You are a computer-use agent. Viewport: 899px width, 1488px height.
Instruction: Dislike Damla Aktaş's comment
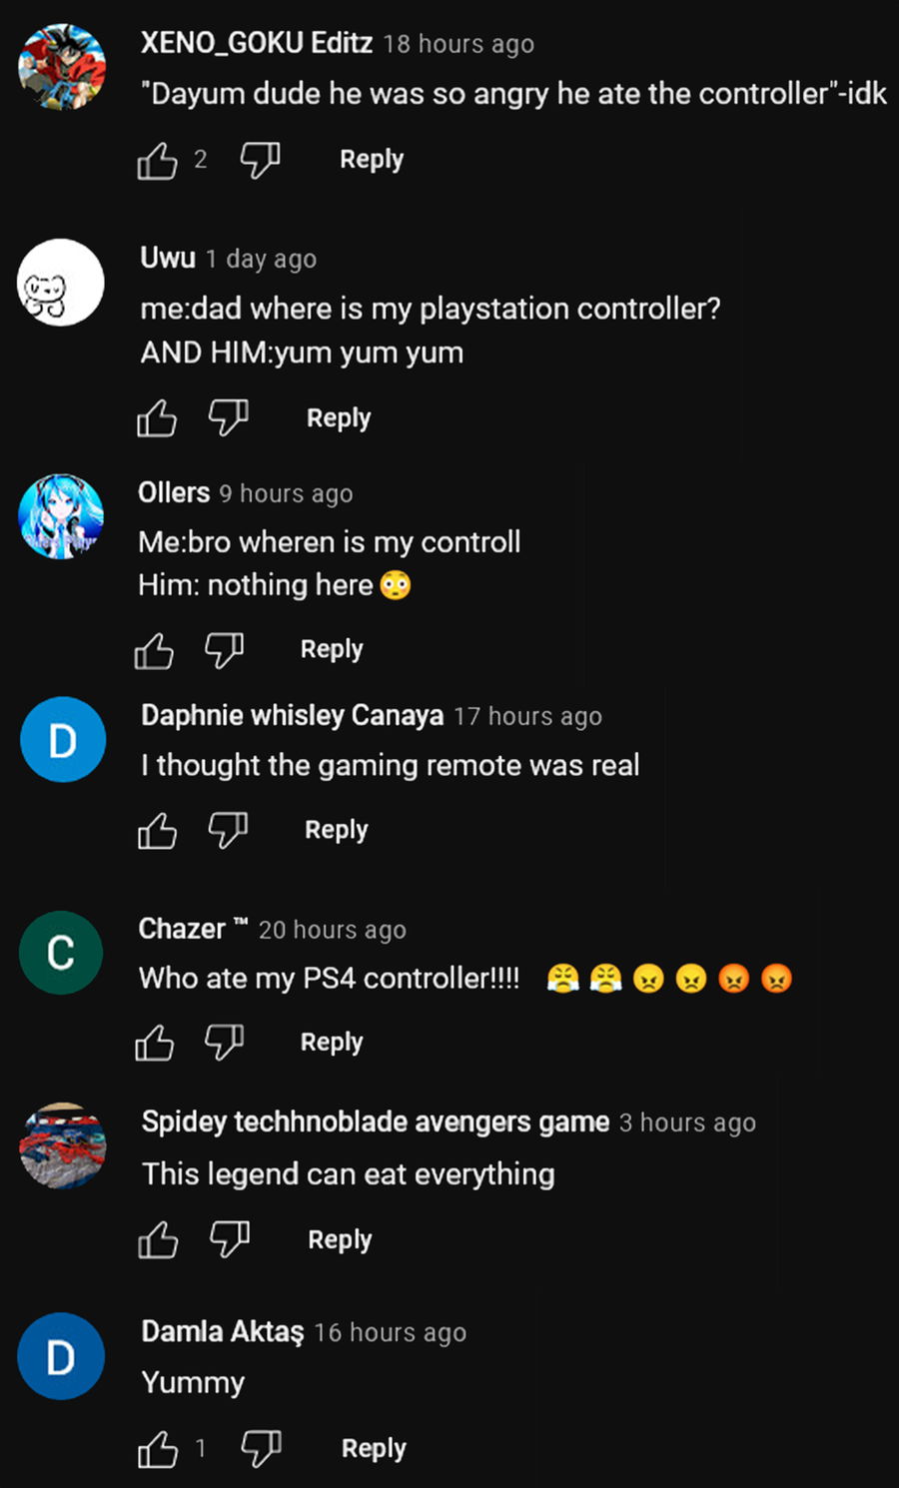[x=261, y=1449]
